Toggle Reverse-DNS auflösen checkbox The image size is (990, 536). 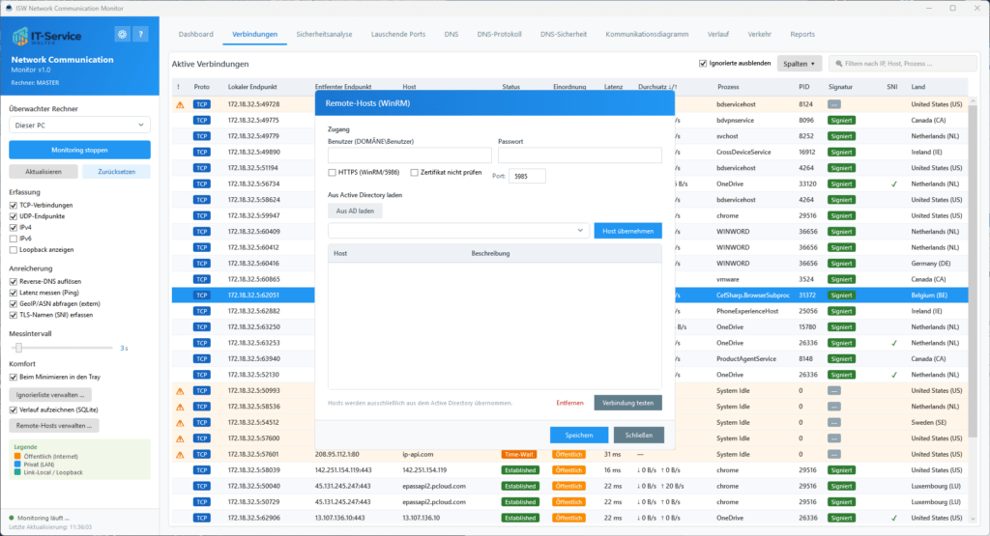[x=14, y=282]
